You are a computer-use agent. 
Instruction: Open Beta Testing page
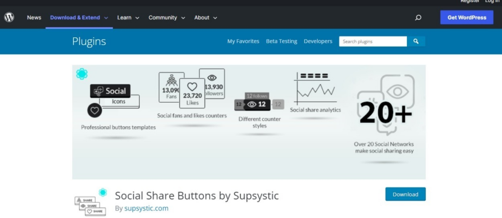point(281,41)
